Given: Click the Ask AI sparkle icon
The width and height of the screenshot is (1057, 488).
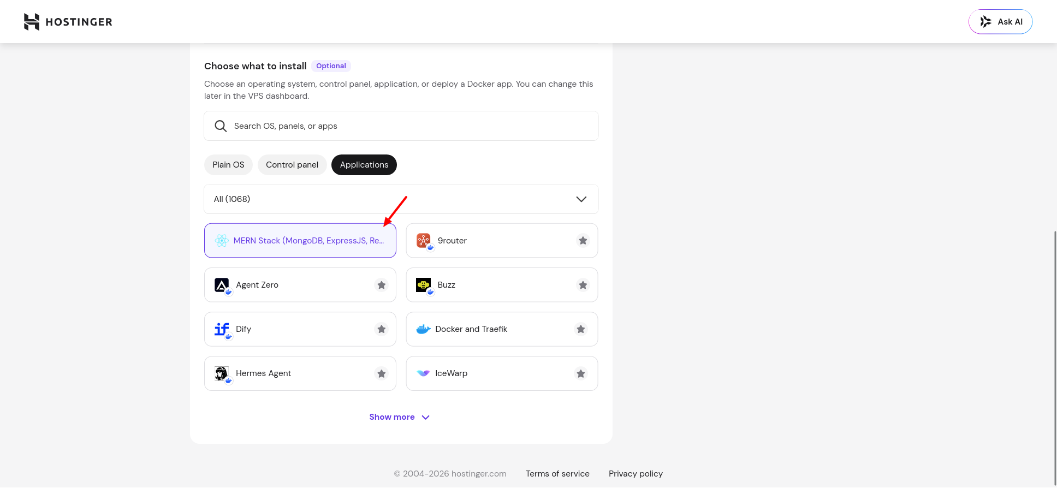Looking at the screenshot, I should coord(985,22).
